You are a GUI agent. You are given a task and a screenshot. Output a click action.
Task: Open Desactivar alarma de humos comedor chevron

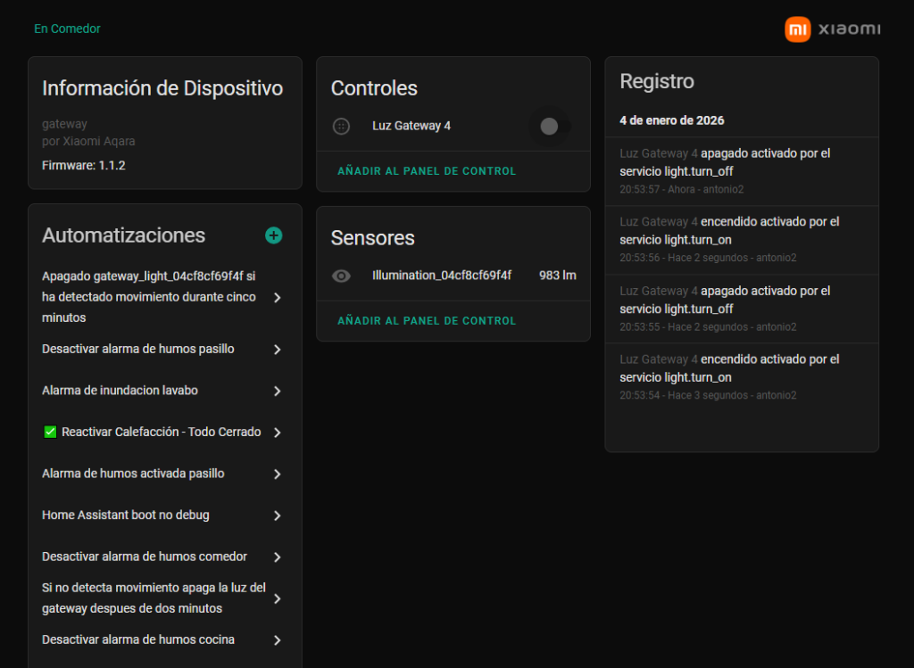pyautogui.click(x=277, y=557)
